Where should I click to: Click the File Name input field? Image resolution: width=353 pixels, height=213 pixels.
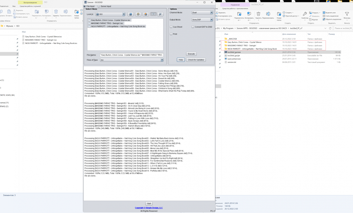(131, 55)
